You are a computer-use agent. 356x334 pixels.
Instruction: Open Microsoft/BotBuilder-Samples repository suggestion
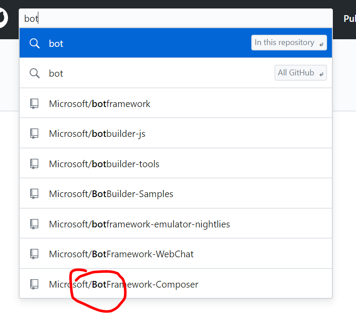click(176, 194)
